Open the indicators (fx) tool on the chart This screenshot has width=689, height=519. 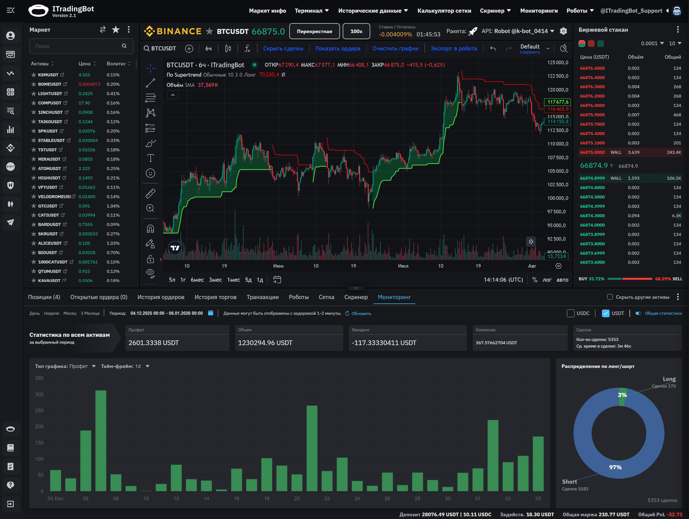pos(247,49)
